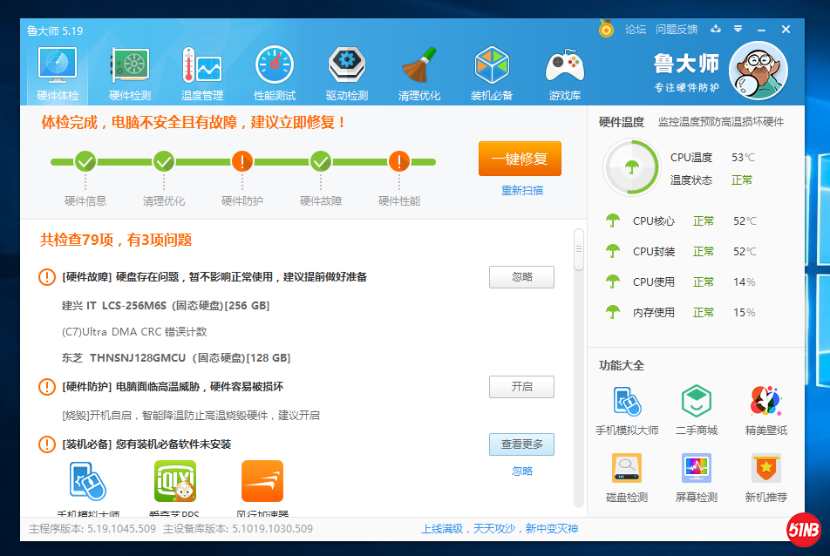Enable hardware protection with 开启 button
The height and width of the screenshot is (556, 830).
tap(521, 387)
